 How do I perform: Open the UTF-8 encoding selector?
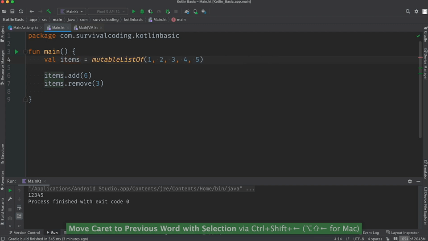point(358,239)
